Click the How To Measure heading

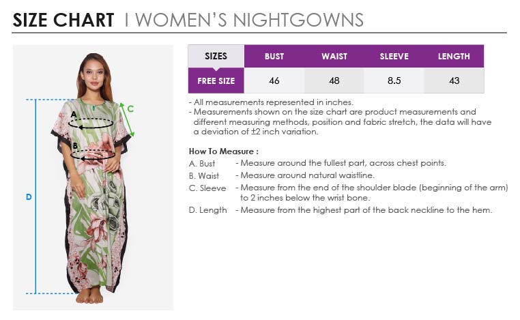click(223, 151)
